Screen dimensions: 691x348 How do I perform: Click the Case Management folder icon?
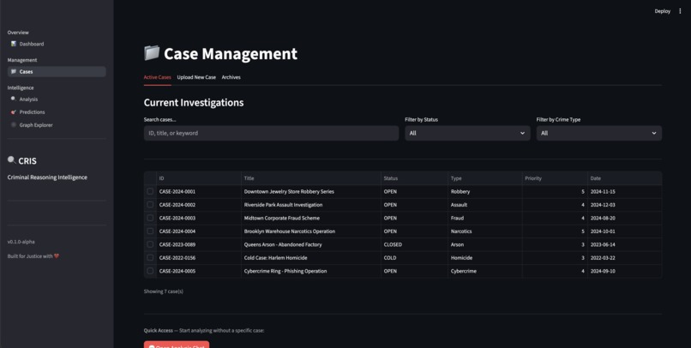pyautogui.click(x=152, y=53)
